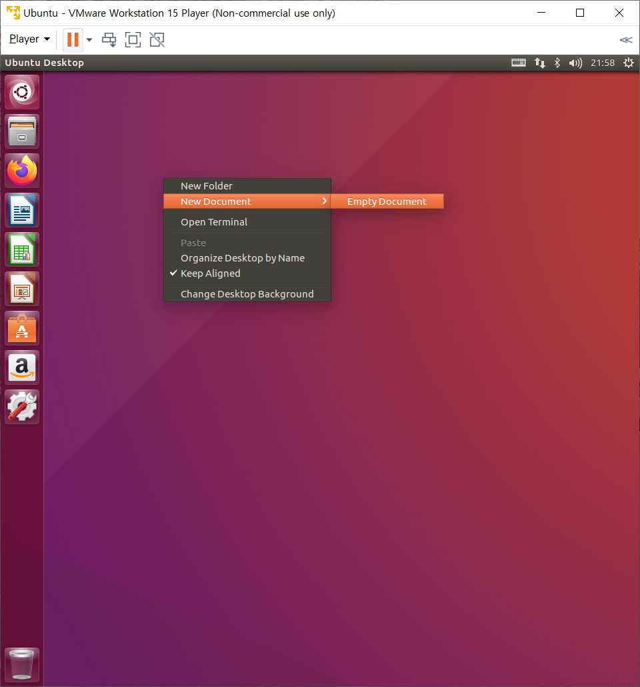Minimize the VMware Player window
Viewport: 640px width, 687px height.
click(x=541, y=13)
